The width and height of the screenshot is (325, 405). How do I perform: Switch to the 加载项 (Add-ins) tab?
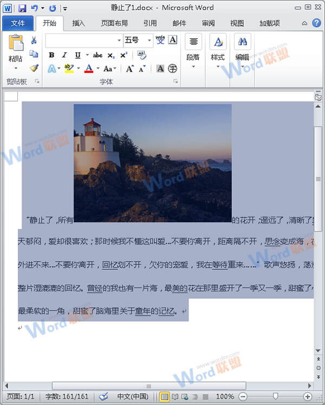pyautogui.click(x=270, y=23)
